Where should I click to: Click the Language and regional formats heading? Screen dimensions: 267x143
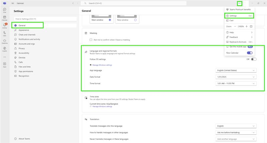103,51
